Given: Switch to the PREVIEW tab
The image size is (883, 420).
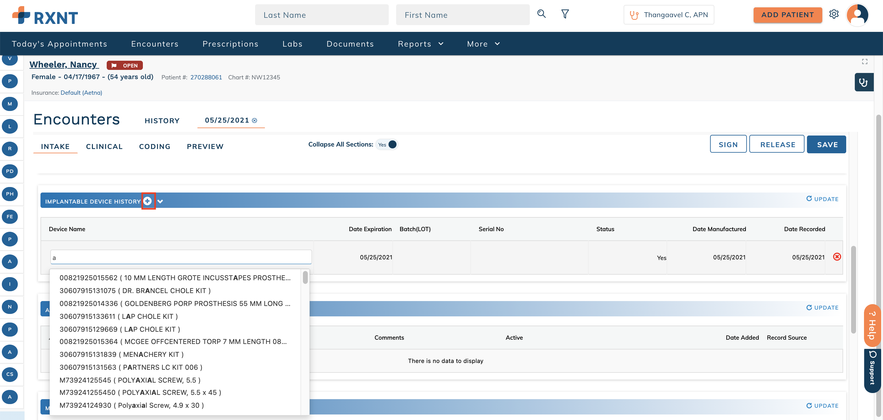Looking at the screenshot, I should point(205,147).
